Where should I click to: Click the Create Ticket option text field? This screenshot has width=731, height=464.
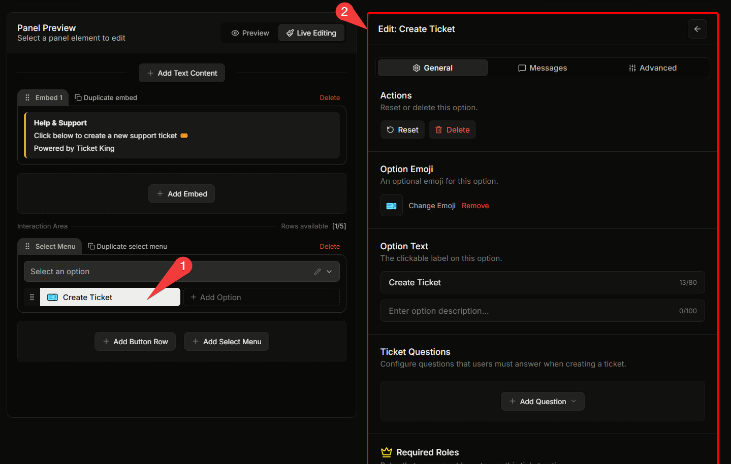(x=543, y=282)
